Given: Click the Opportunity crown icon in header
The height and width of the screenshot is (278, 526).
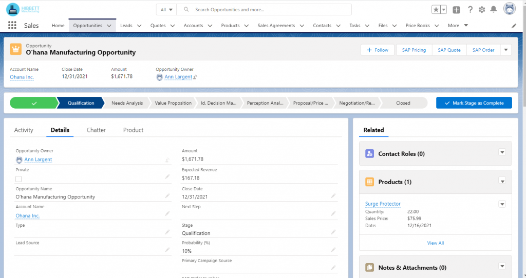Looking at the screenshot, I should (x=15, y=49).
